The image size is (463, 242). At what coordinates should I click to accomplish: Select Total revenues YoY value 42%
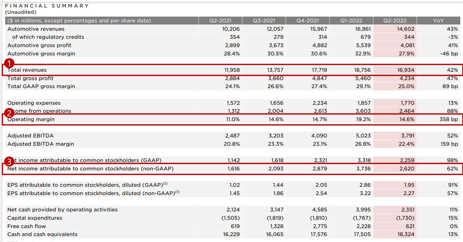point(452,70)
